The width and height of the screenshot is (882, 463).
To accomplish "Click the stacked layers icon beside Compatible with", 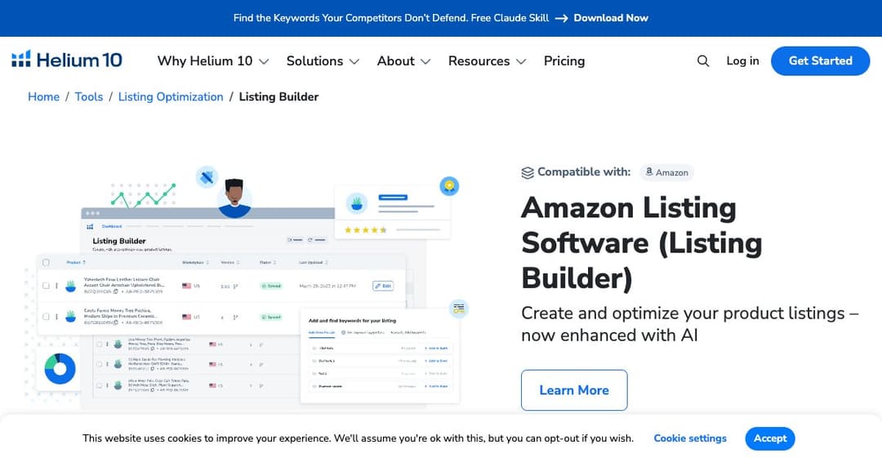I will pyautogui.click(x=527, y=173).
